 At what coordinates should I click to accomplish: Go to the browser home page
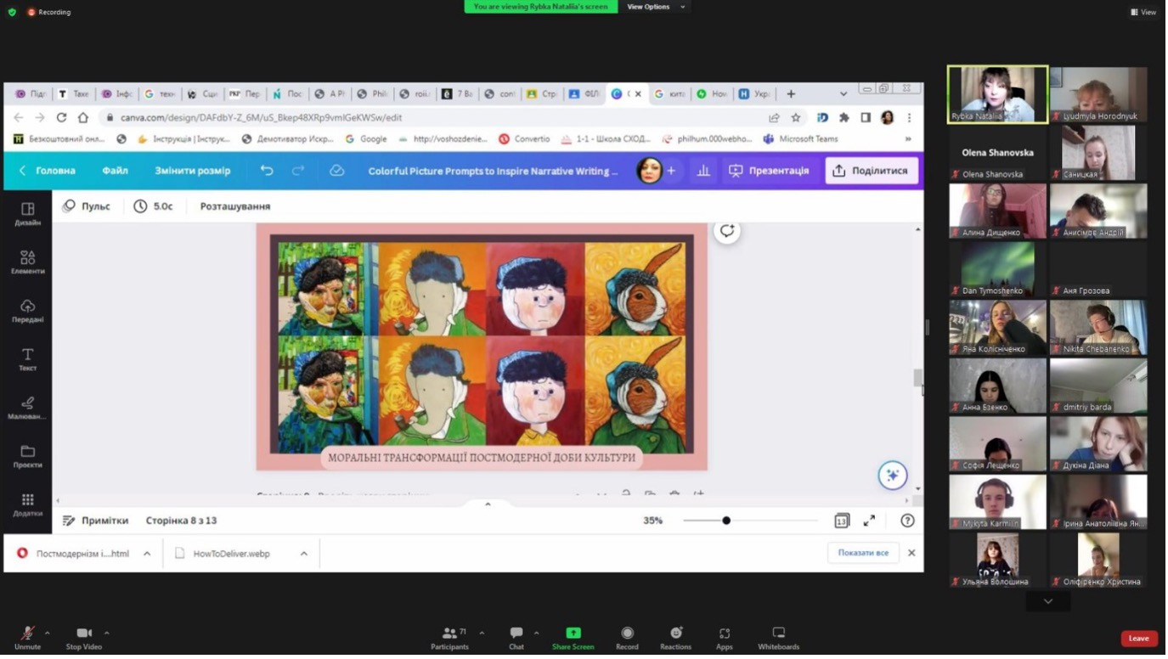[82, 117]
